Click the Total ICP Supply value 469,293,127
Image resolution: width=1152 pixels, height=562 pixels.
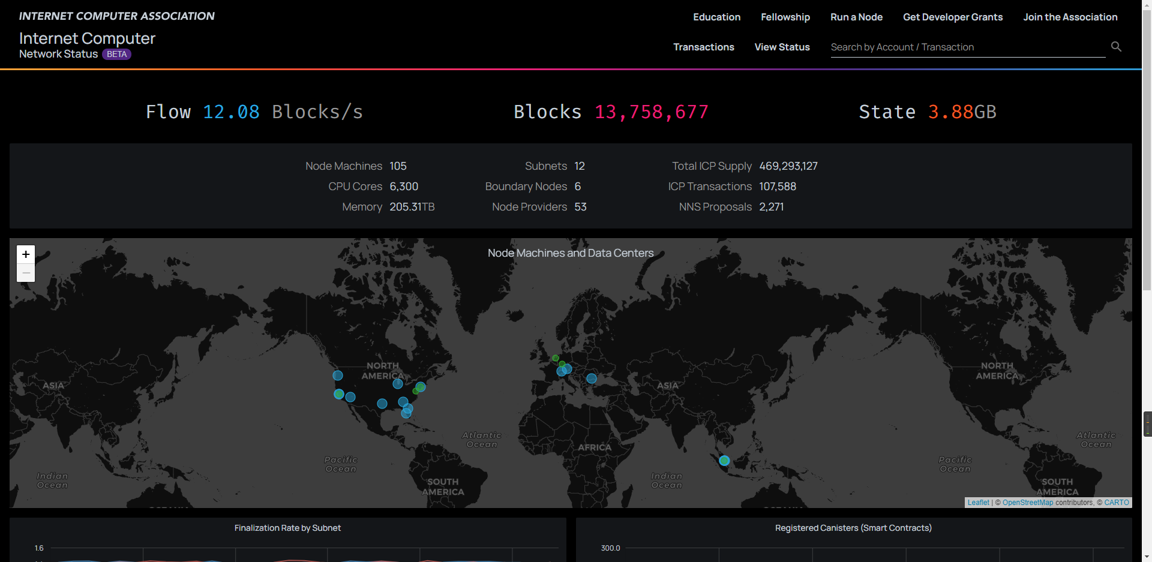[788, 166]
